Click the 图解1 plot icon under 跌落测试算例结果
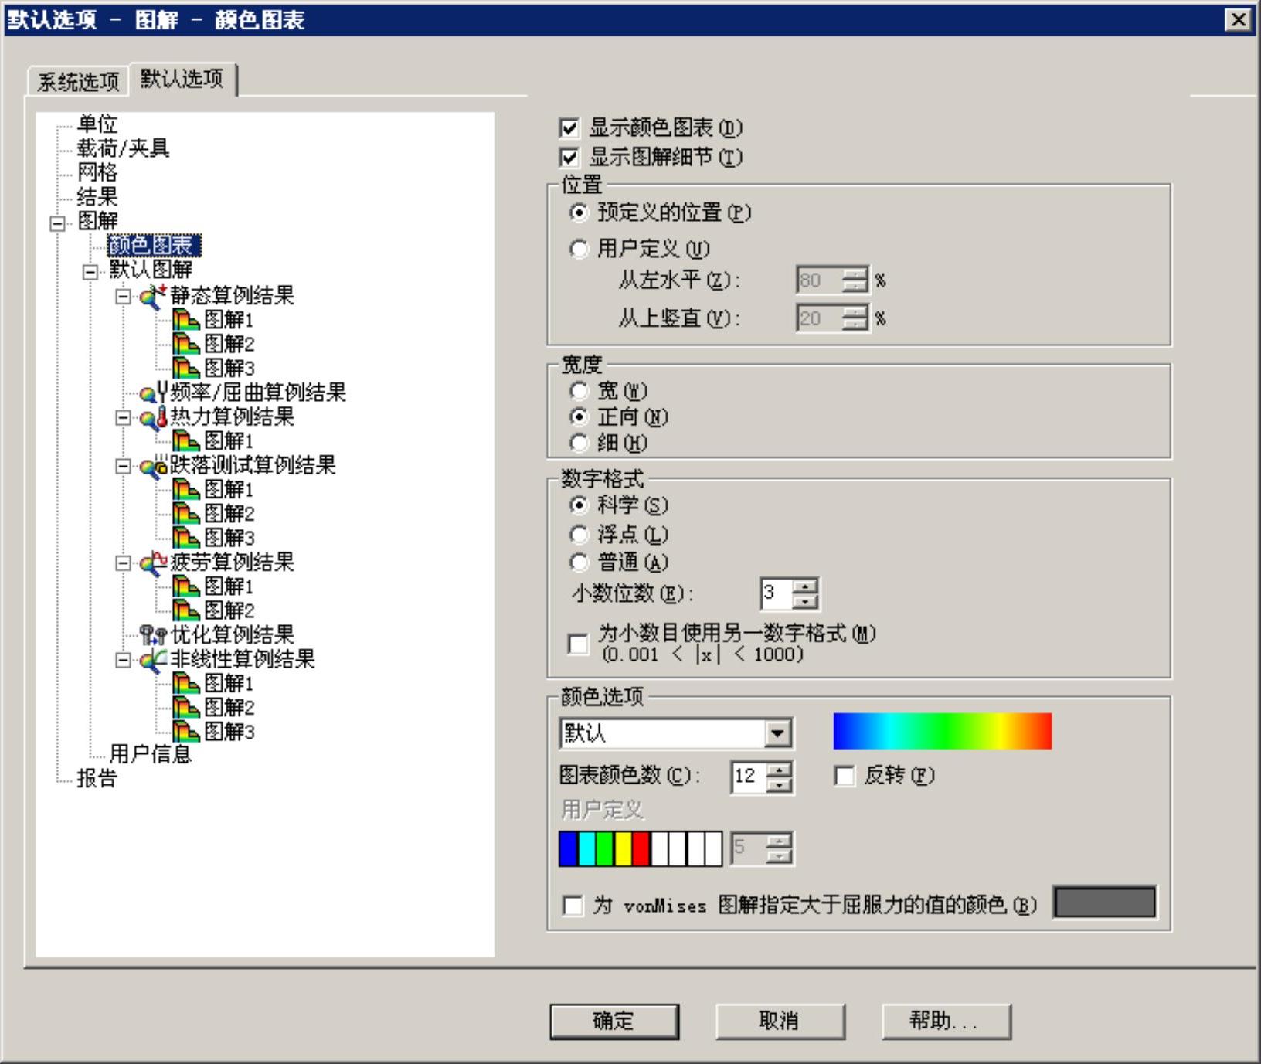 [x=186, y=490]
